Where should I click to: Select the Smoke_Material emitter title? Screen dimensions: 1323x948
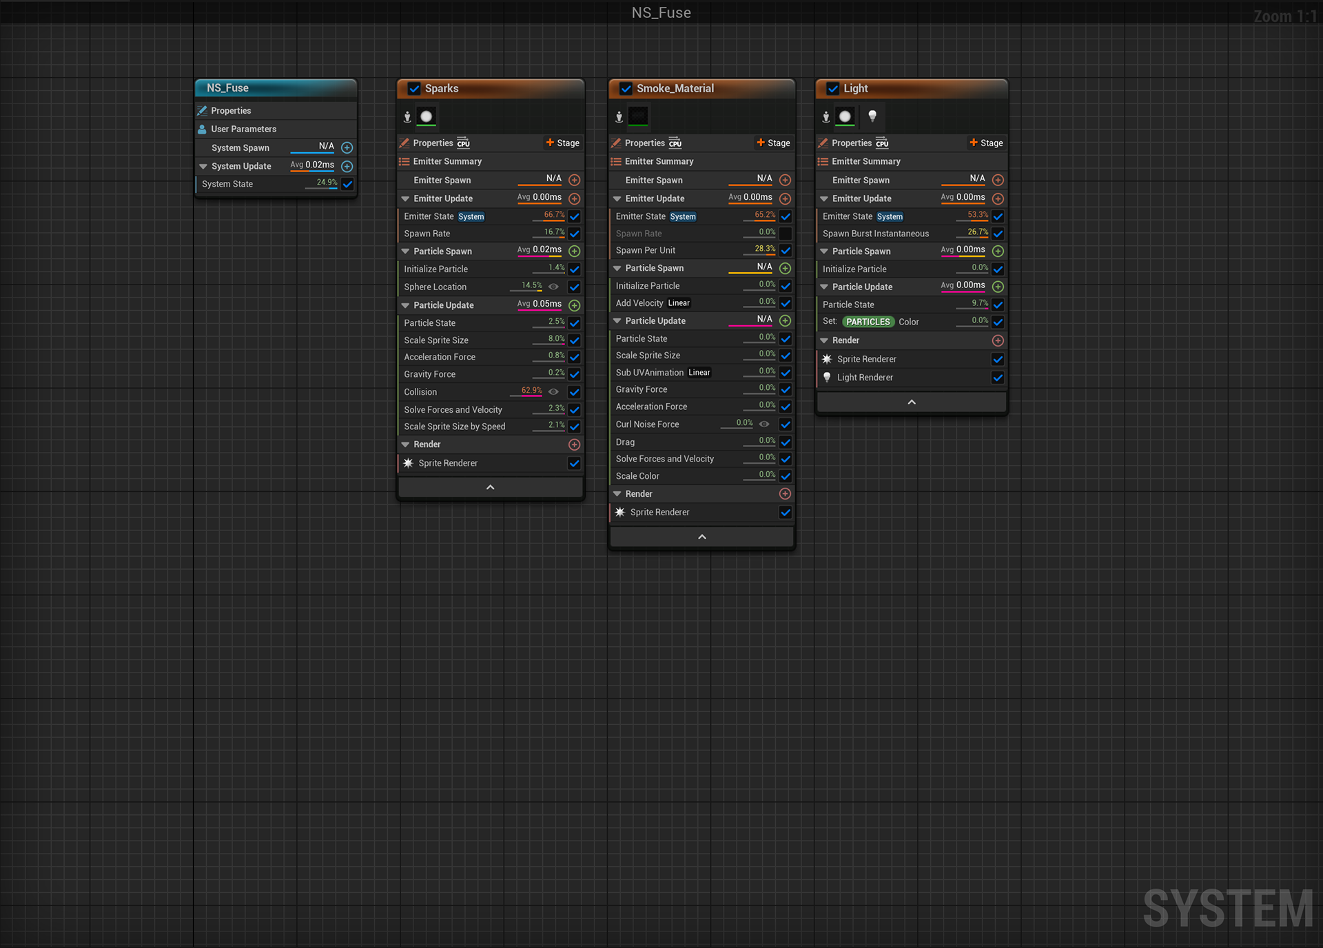point(675,88)
